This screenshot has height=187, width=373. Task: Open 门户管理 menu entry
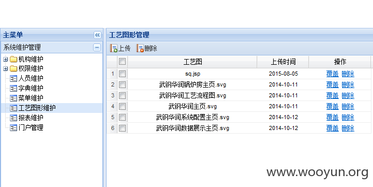click(31, 127)
